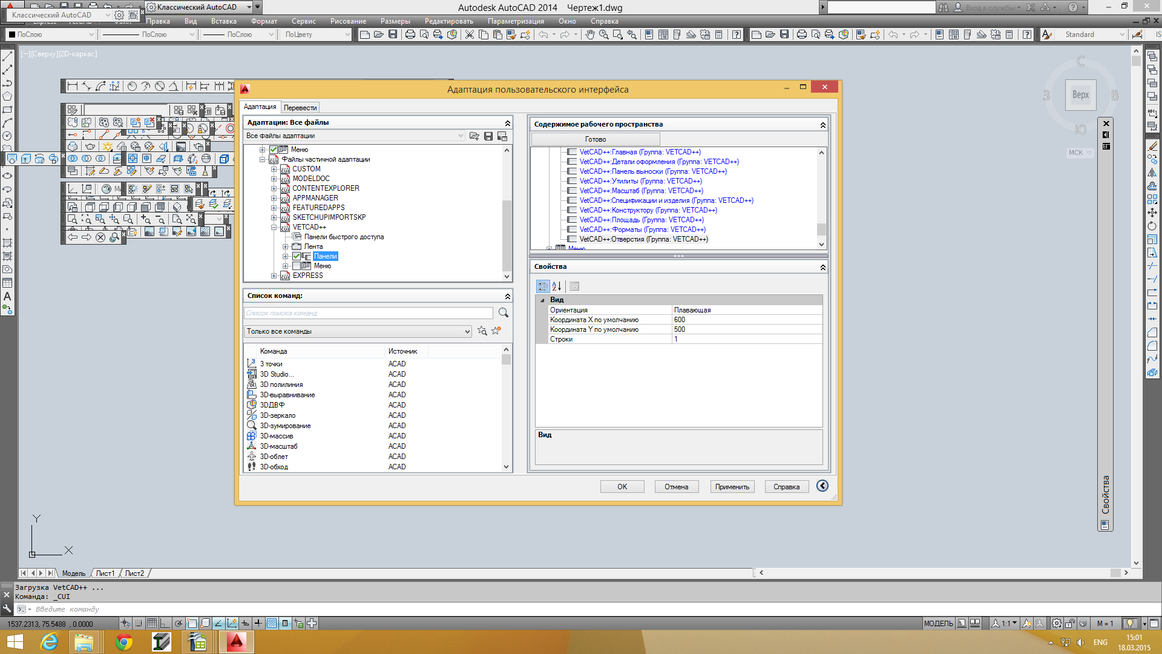The image size is (1162, 654).
Task: Toggle object snap in status bar
Action: click(192, 623)
